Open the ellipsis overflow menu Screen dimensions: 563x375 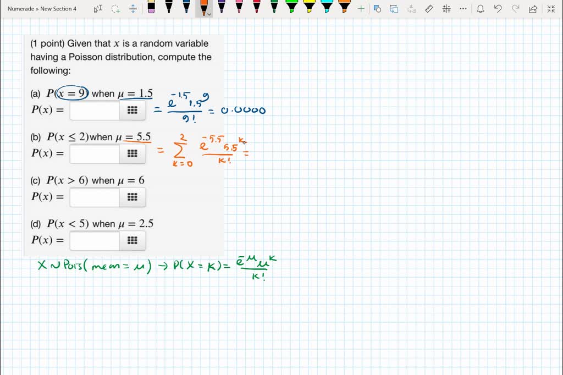click(x=463, y=9)
